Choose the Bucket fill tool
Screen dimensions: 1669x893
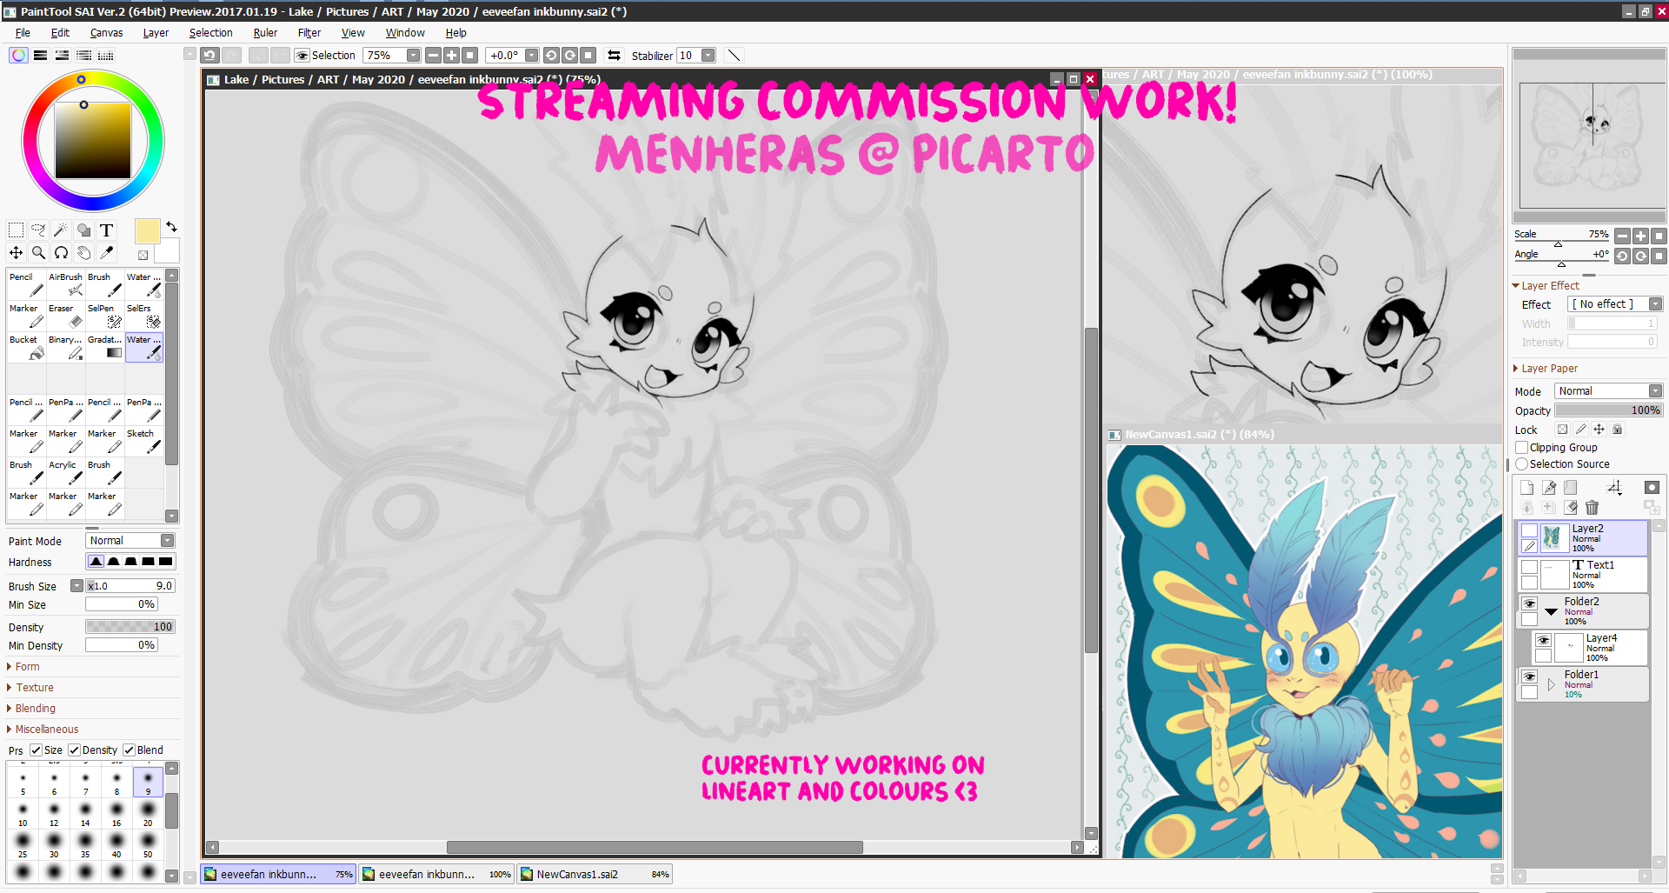26,348
